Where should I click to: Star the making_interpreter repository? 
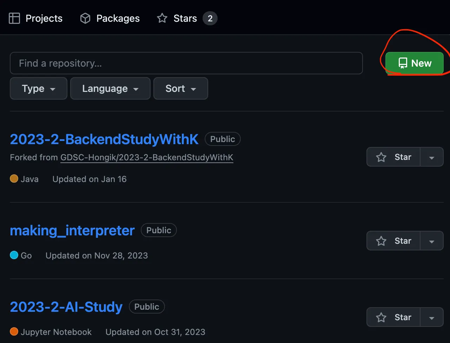[x=393, y=241]
